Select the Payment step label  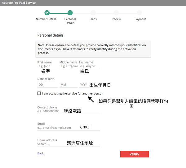pos(140,19)
